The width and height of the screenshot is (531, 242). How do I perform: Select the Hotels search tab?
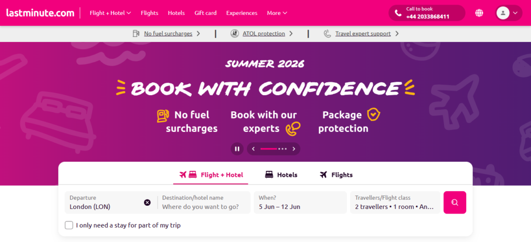click(x=281, y=175)
